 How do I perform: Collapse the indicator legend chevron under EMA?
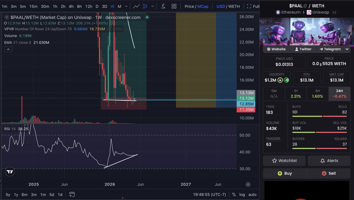pyautogui.click(x=8, y=49)
